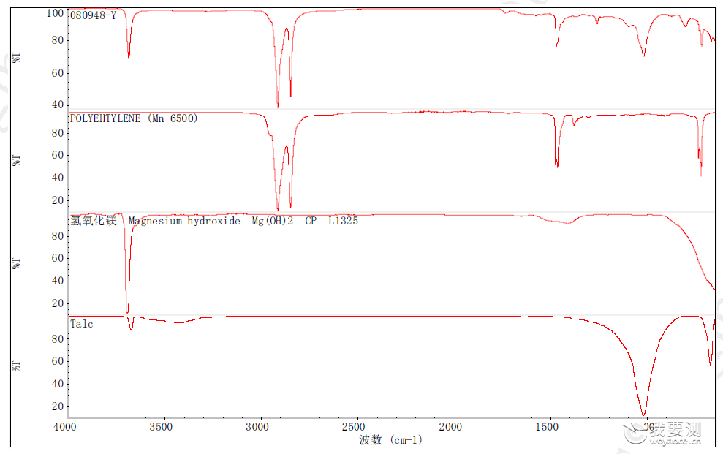
Task: Click the 4000 tick on the wavenumber axis
Action: click(65, 427)
